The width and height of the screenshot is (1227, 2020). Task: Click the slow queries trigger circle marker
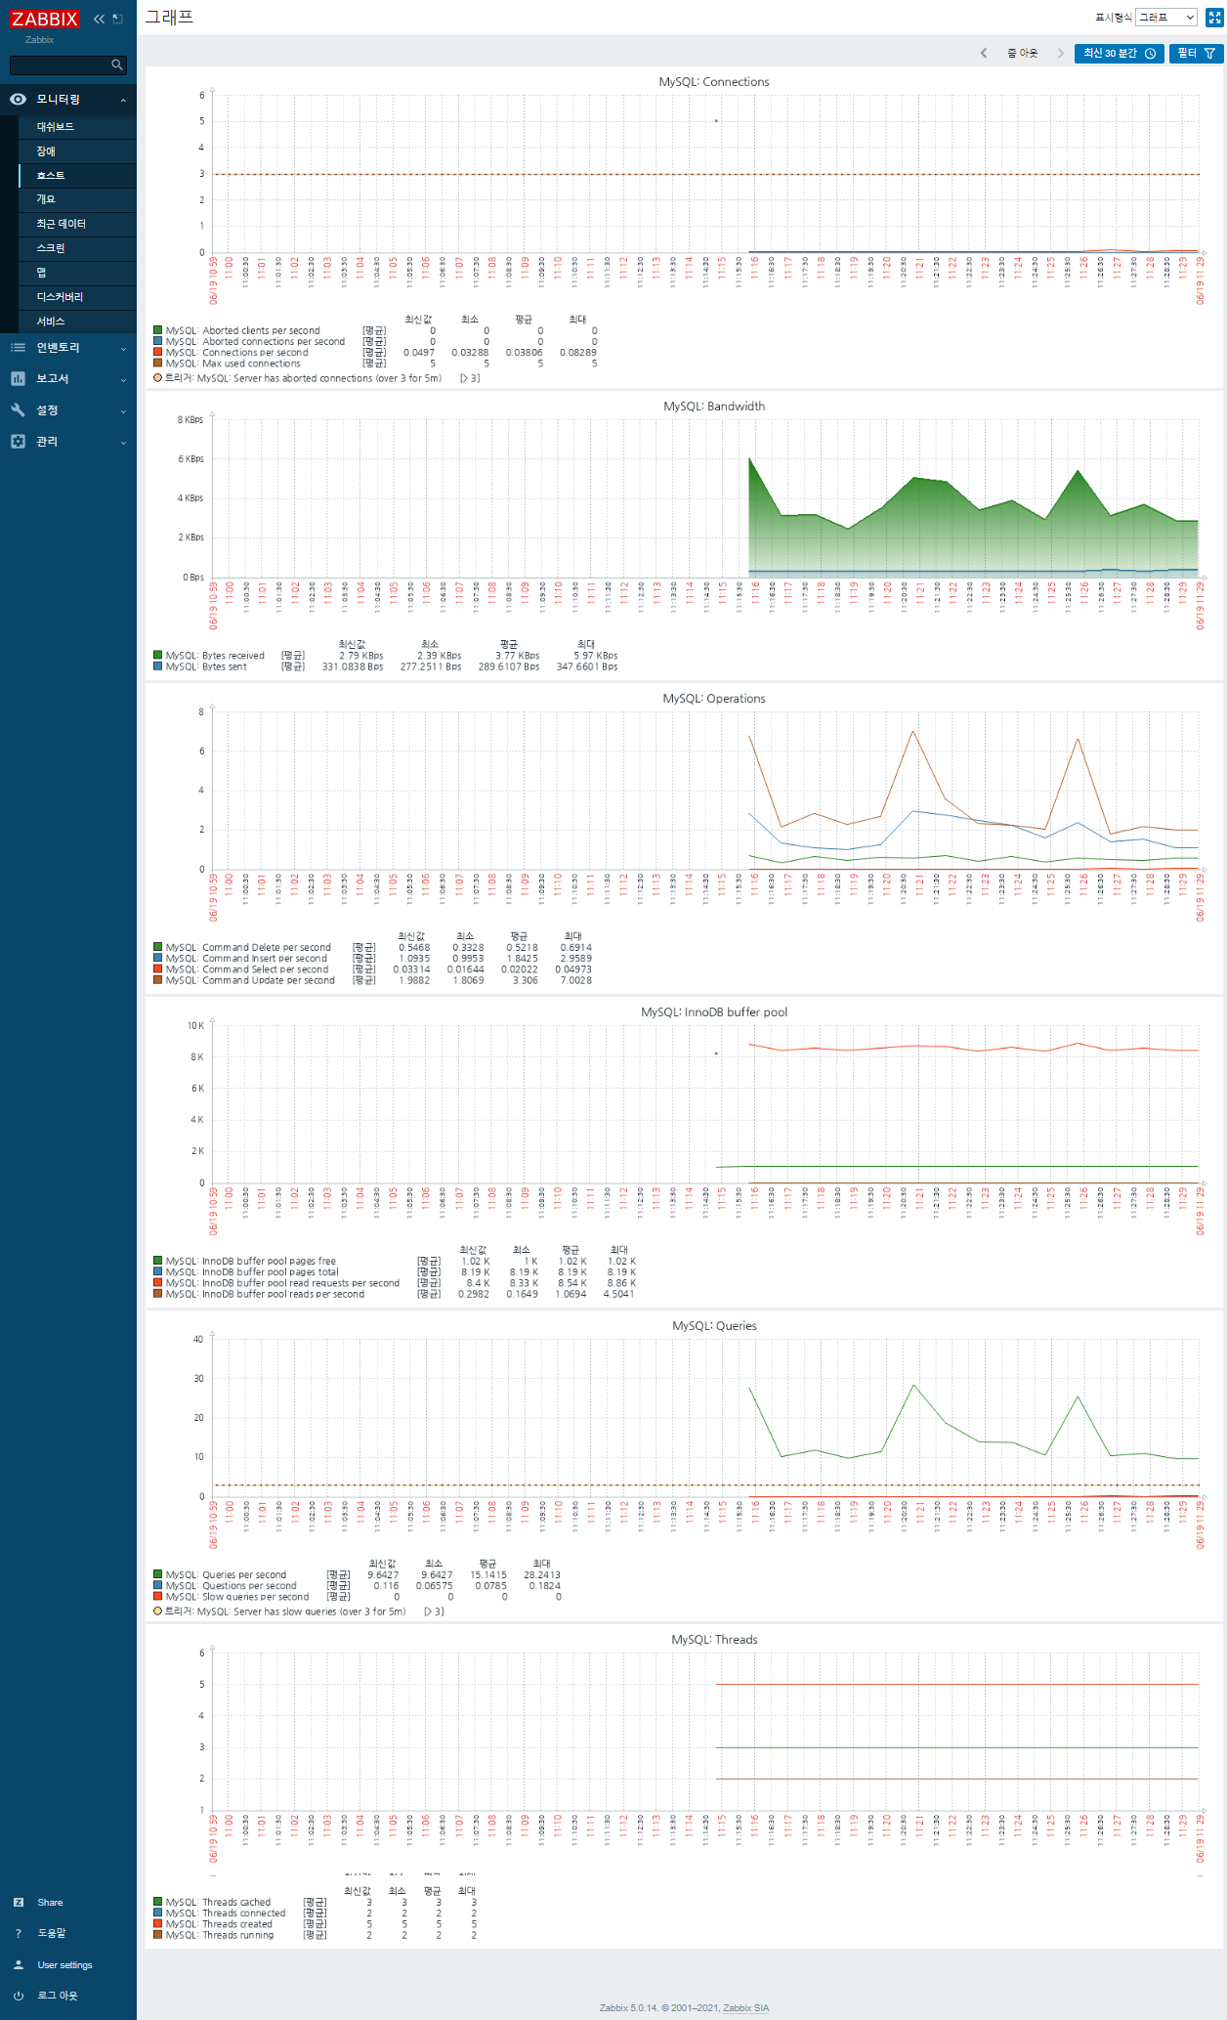(x=157, y=1612)
